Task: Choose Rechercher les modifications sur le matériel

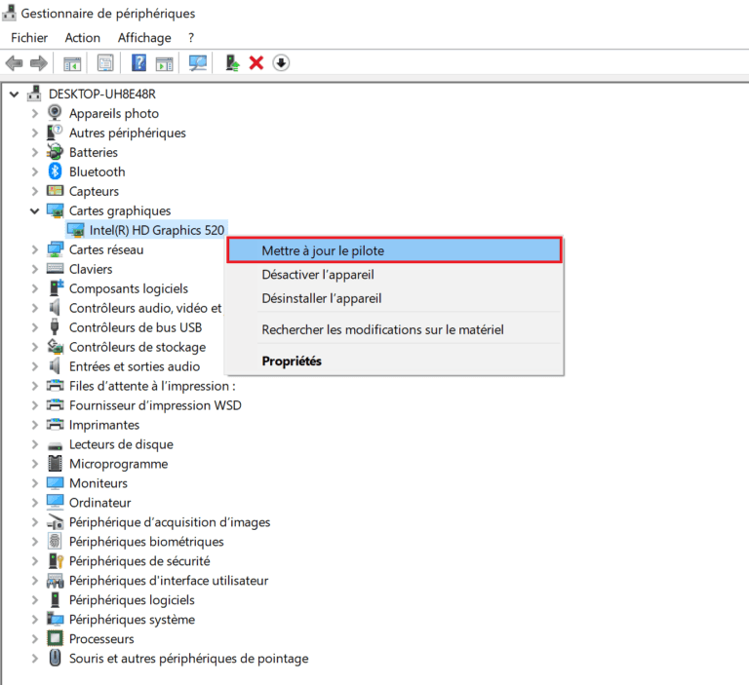Action: coord(394,329)
